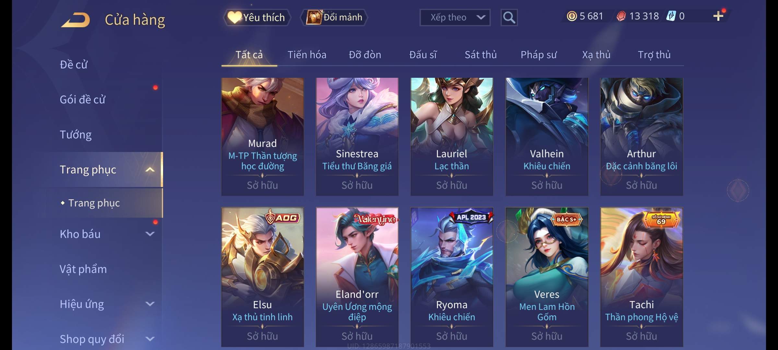Expand the Shop quy đổi section

[150, 339]
